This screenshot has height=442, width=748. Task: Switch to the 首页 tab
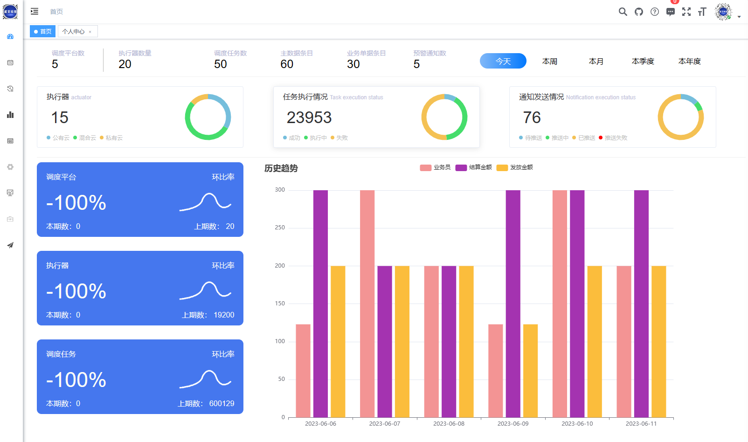[43, 31]
